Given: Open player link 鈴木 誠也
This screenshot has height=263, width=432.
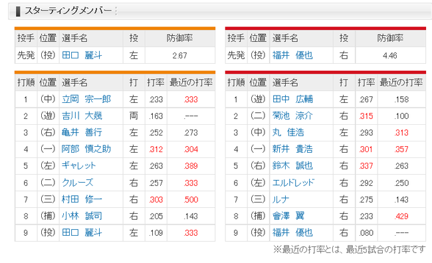Looking at the screenshot, I should pyautogui.click(x=292, y=165).
